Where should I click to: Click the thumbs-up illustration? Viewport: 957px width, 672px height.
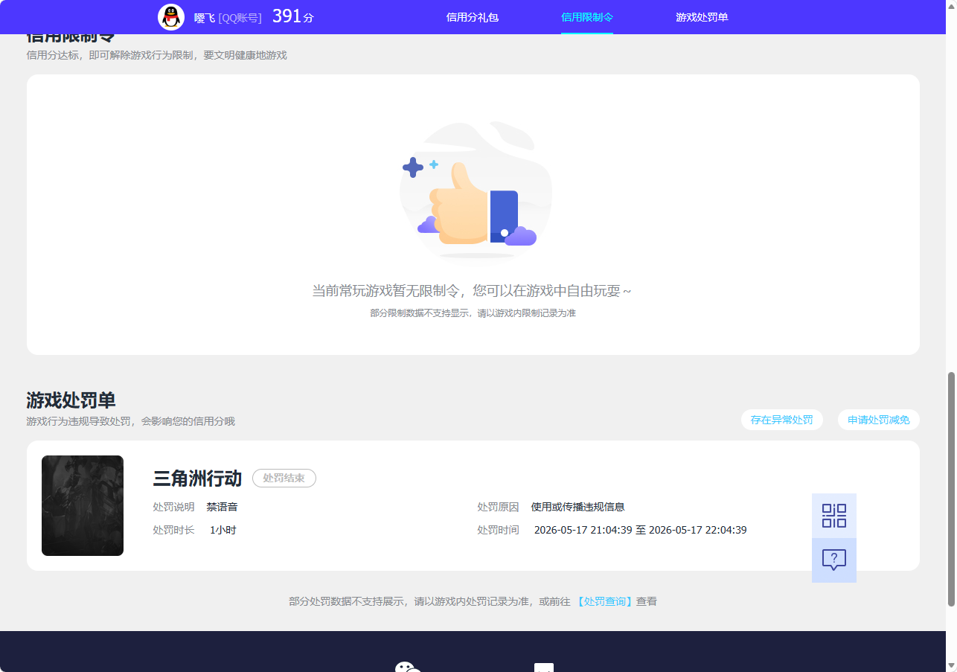476,192
